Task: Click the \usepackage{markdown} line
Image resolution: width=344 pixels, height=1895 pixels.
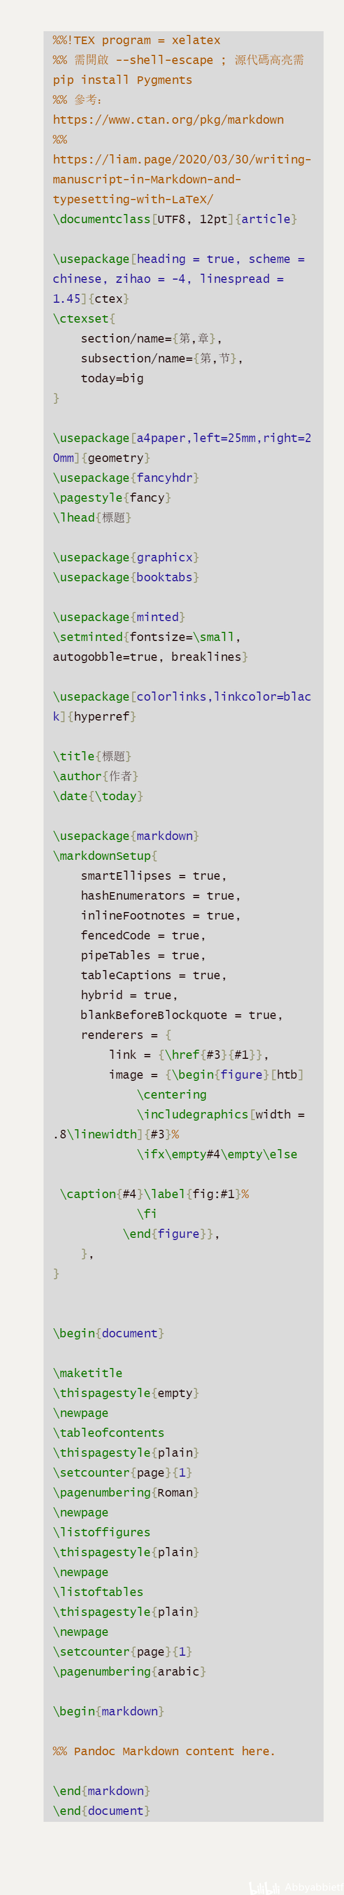Action: pyautogui.click(x=126, y=835)
